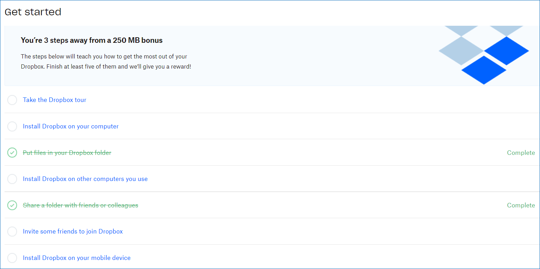Open the 'Take the Dropbox tour' link
The image size is (540, 269).
pyautogui.click(x=54, y=100)
